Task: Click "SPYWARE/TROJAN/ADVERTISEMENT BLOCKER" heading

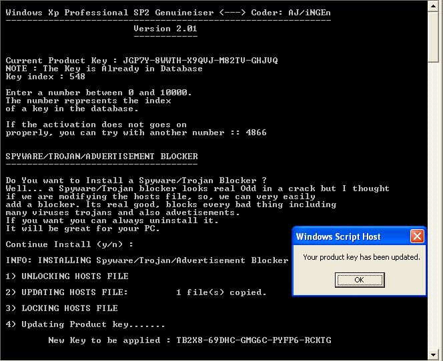Action: [101, 157]
